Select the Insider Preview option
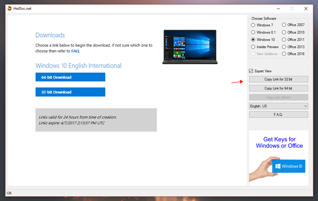The width and height of the screenshot is (318, 201). click(x=254, y=46)
